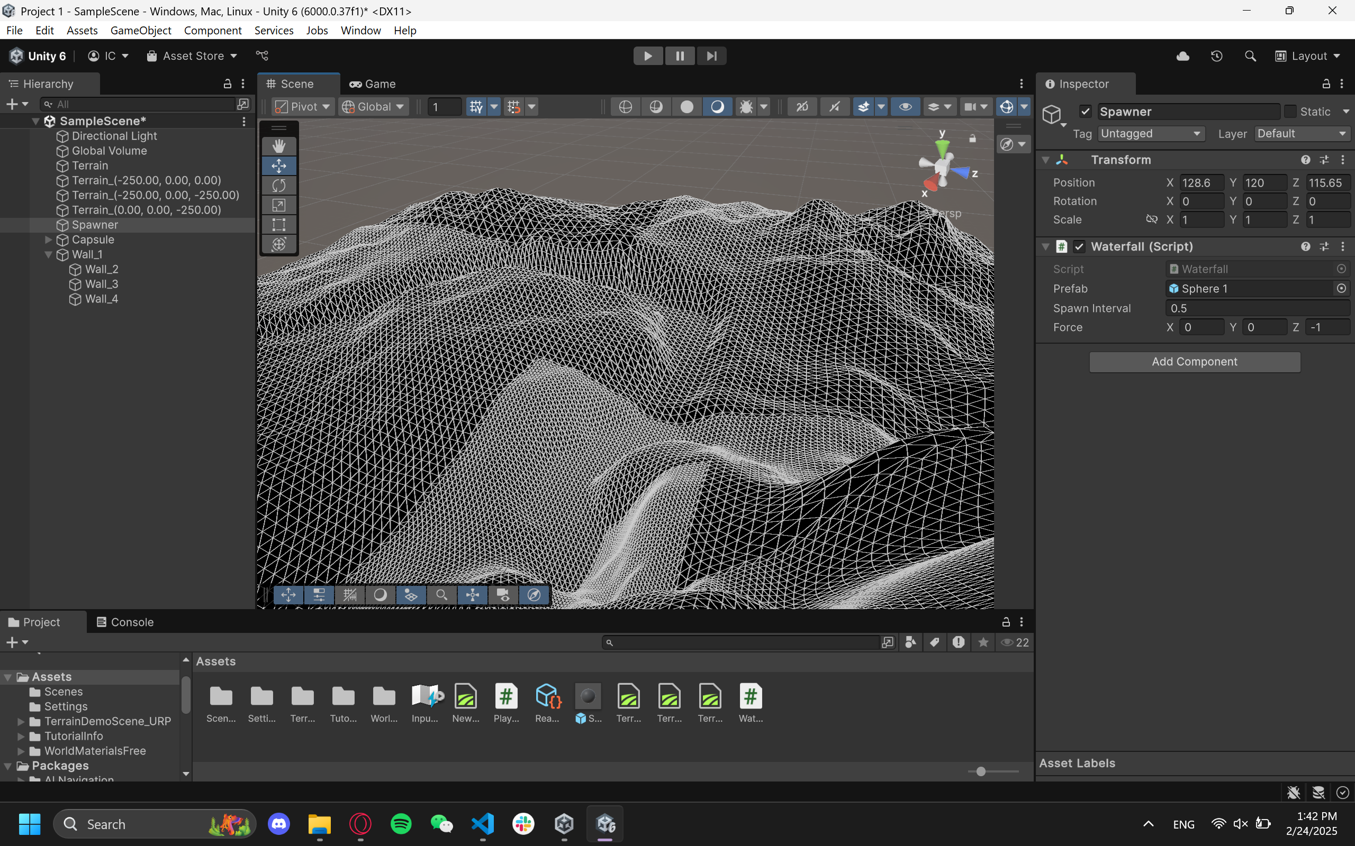Screen dimensions: 1355x846
Task: Pick a prefab using object selector circle
Action: point(1342,289)
